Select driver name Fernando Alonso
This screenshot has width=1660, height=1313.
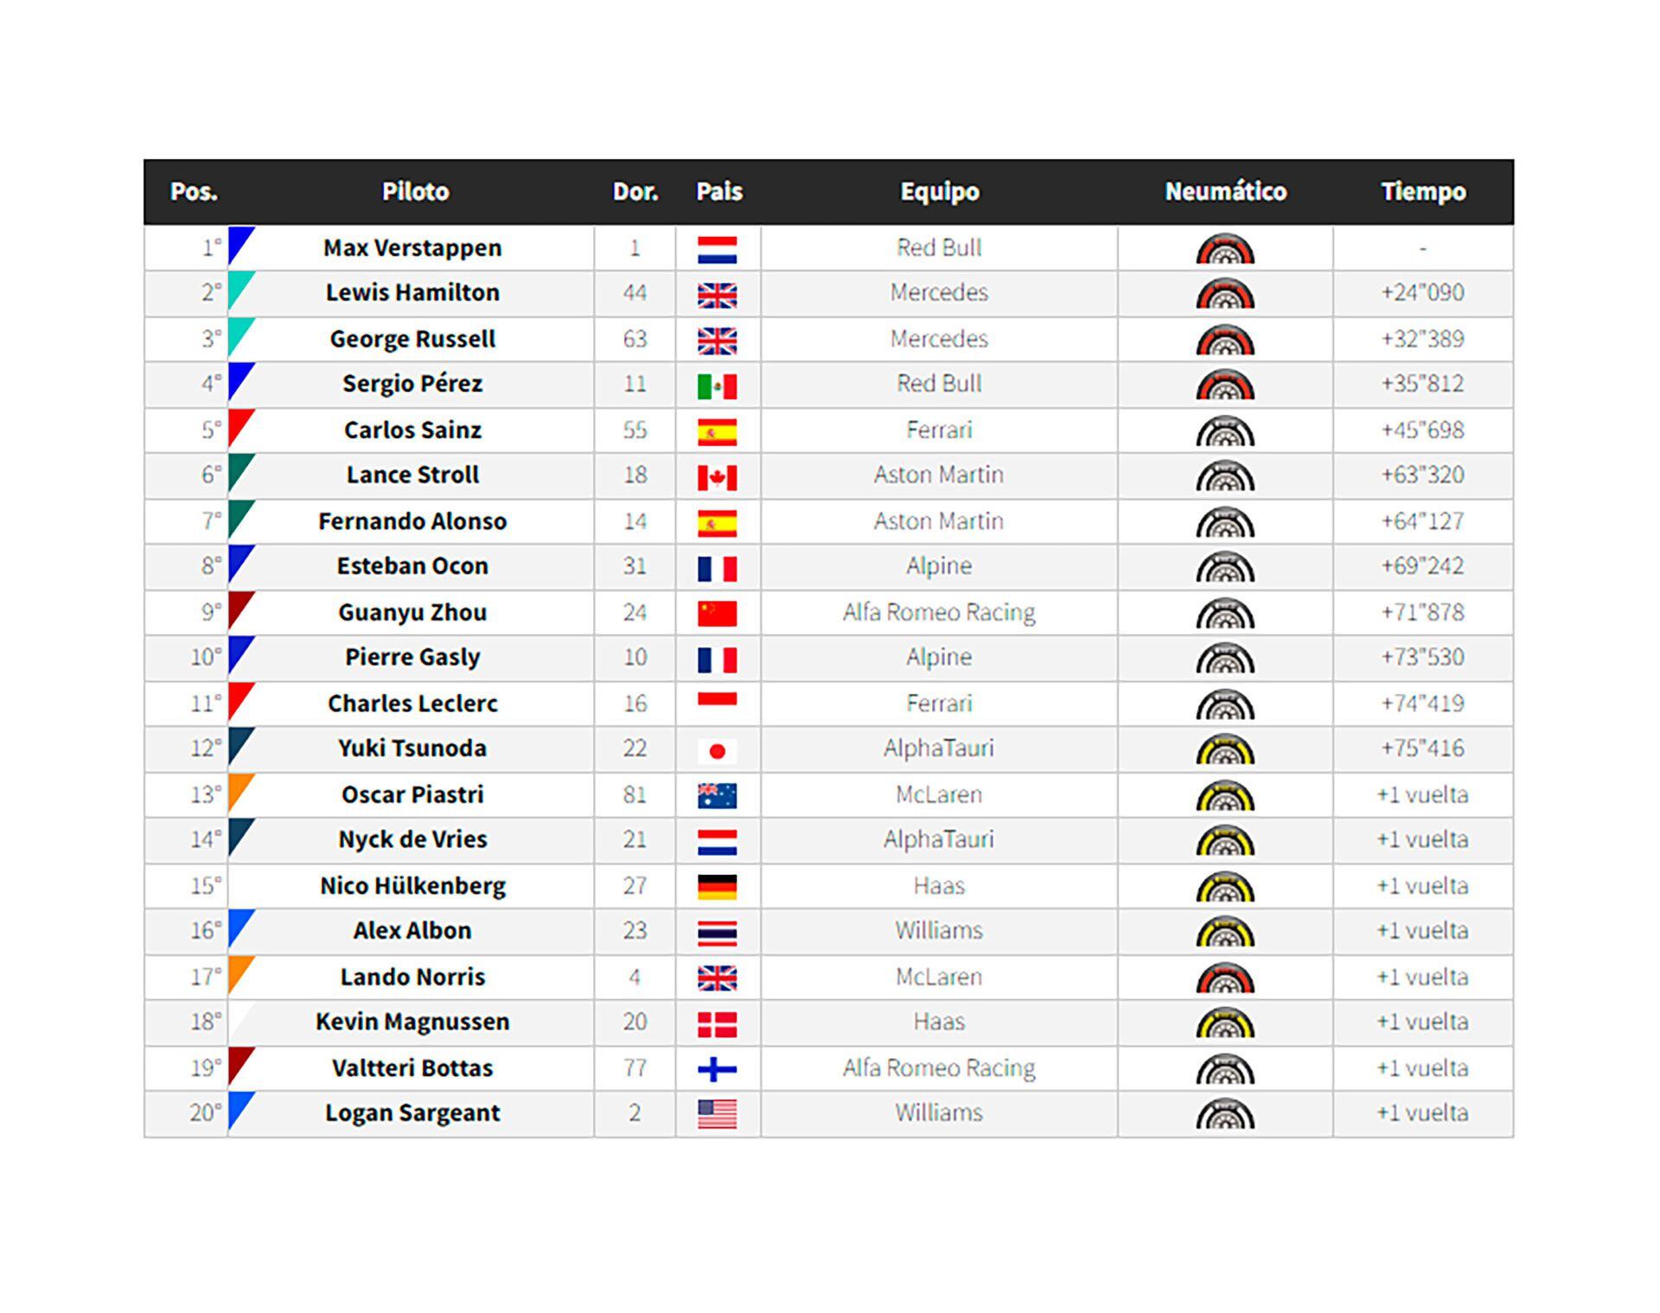click(412, 521)
